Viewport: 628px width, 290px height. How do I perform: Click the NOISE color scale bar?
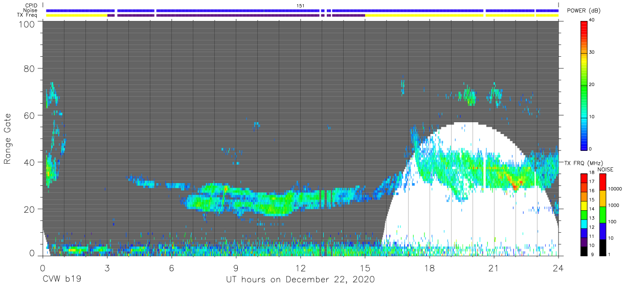click(603, 214)
